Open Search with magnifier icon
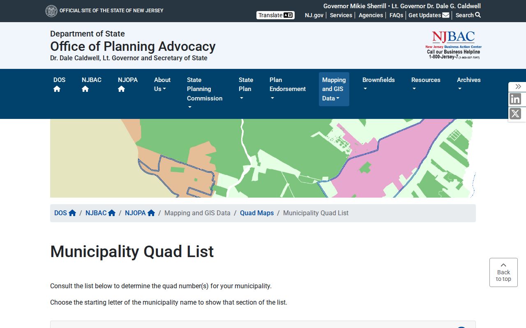526x328 pixels. [468, 15]
